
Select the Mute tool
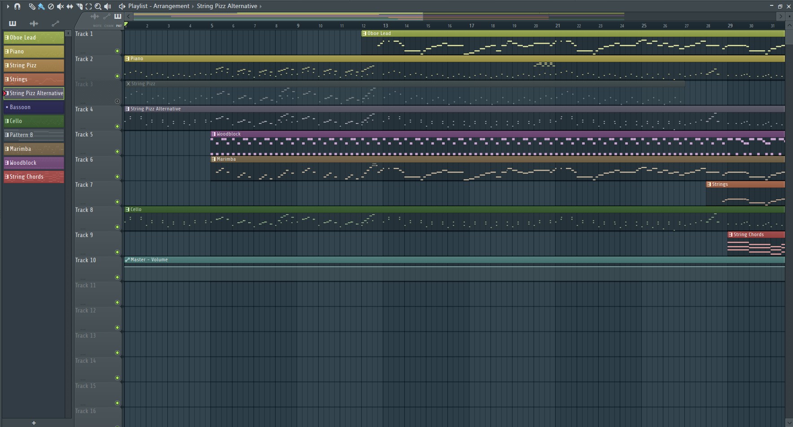point(60,6)
